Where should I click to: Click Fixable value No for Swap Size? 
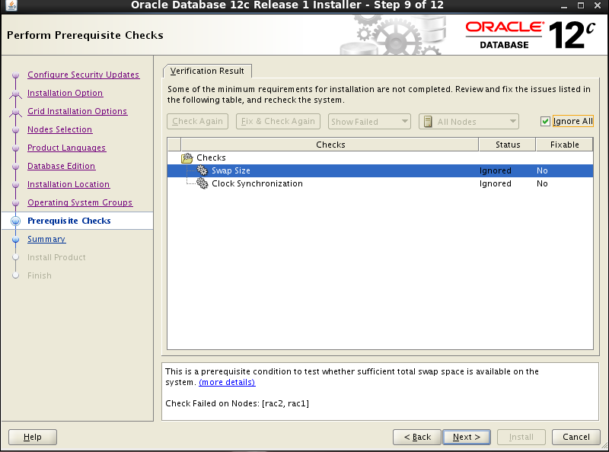click(x=542, y=170)
